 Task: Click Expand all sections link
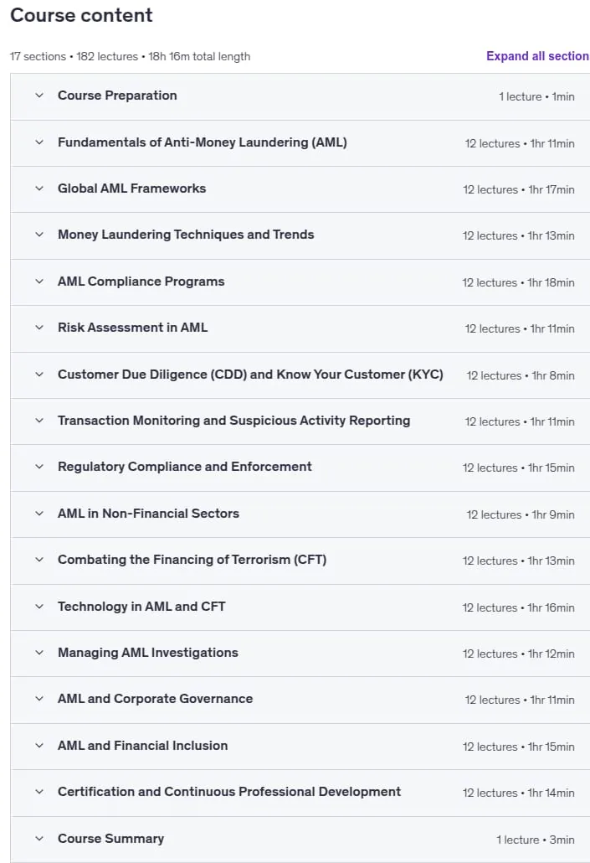click(x=537, y=56)
